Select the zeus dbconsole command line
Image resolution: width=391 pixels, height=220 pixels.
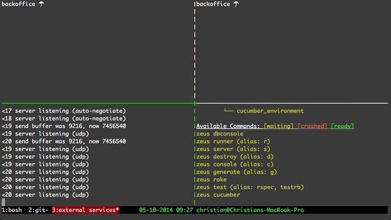[x=220, y=134]
